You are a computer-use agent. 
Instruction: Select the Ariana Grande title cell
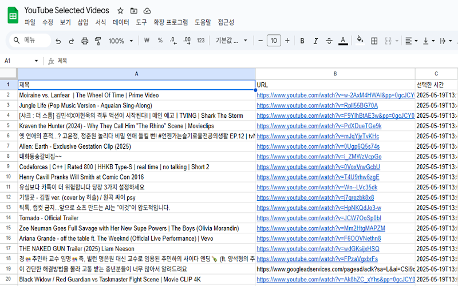coord(136,239)
